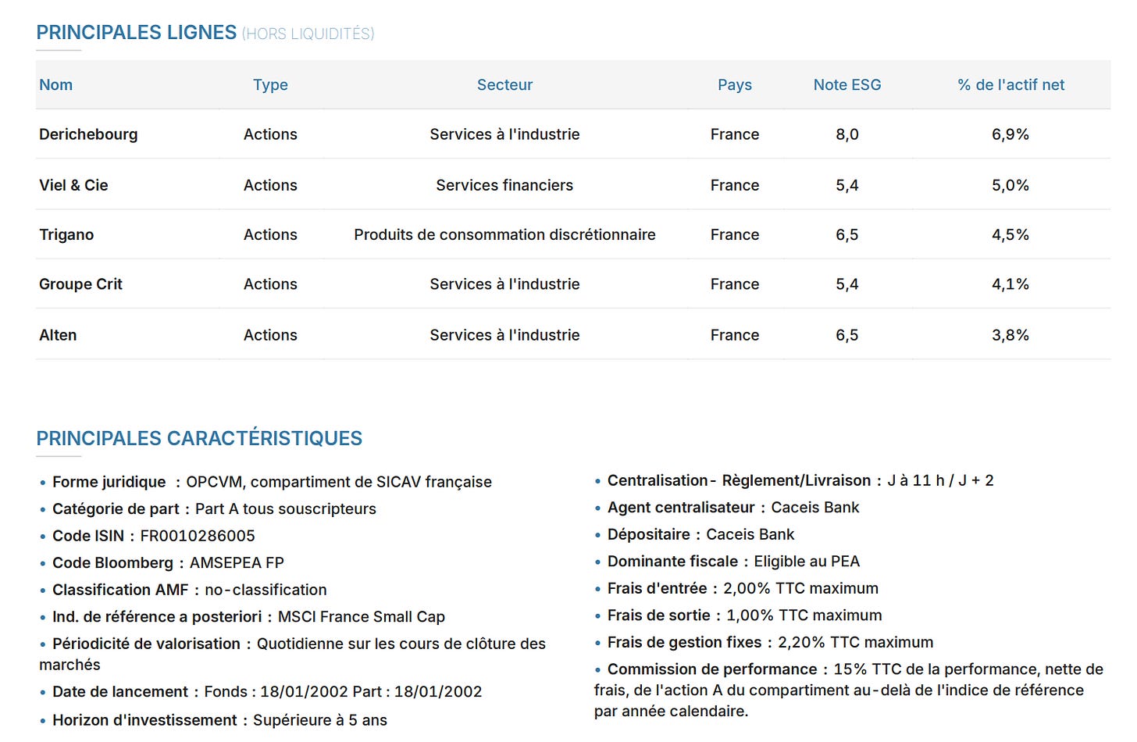Click Viel & Cie's weight 5,0%

click(1010, 185)
